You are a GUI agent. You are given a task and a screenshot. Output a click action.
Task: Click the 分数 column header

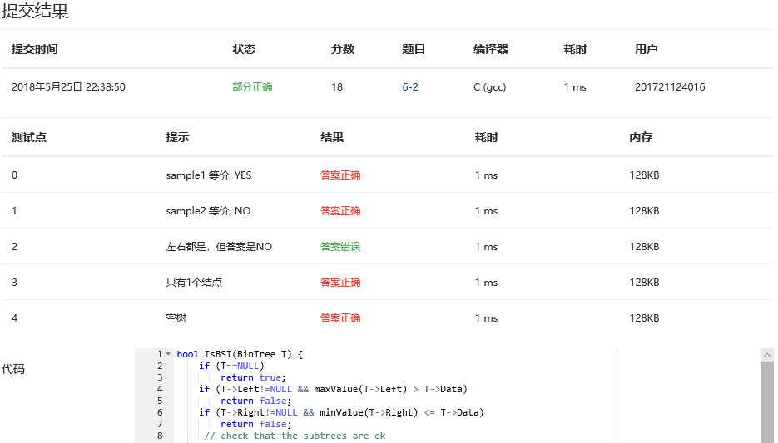tap(342, 49)
